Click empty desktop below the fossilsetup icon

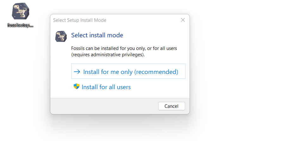(20, 79)
